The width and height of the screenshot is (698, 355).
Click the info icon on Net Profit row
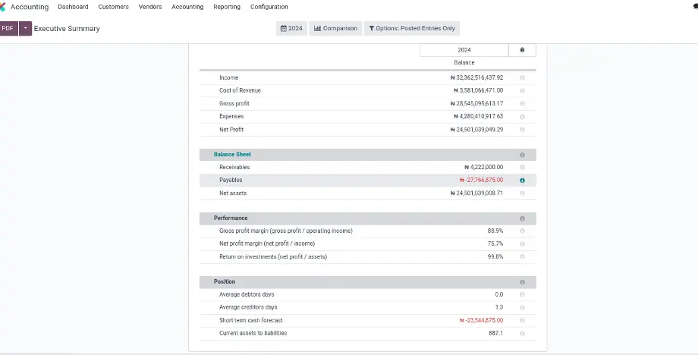(522, 130)
